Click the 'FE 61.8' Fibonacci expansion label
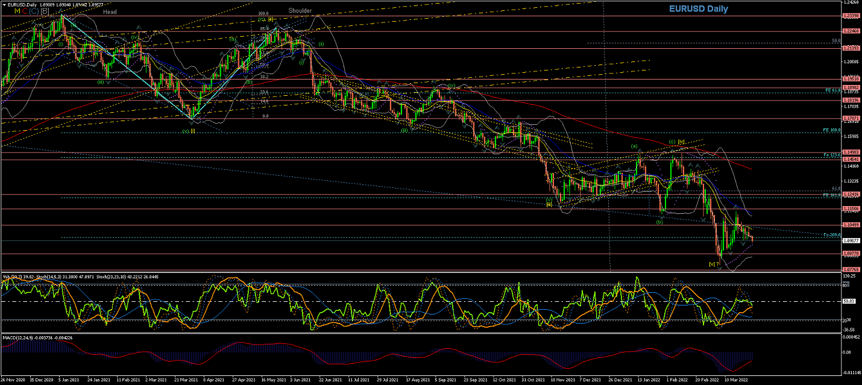The image size is (862, 385). 832,90
